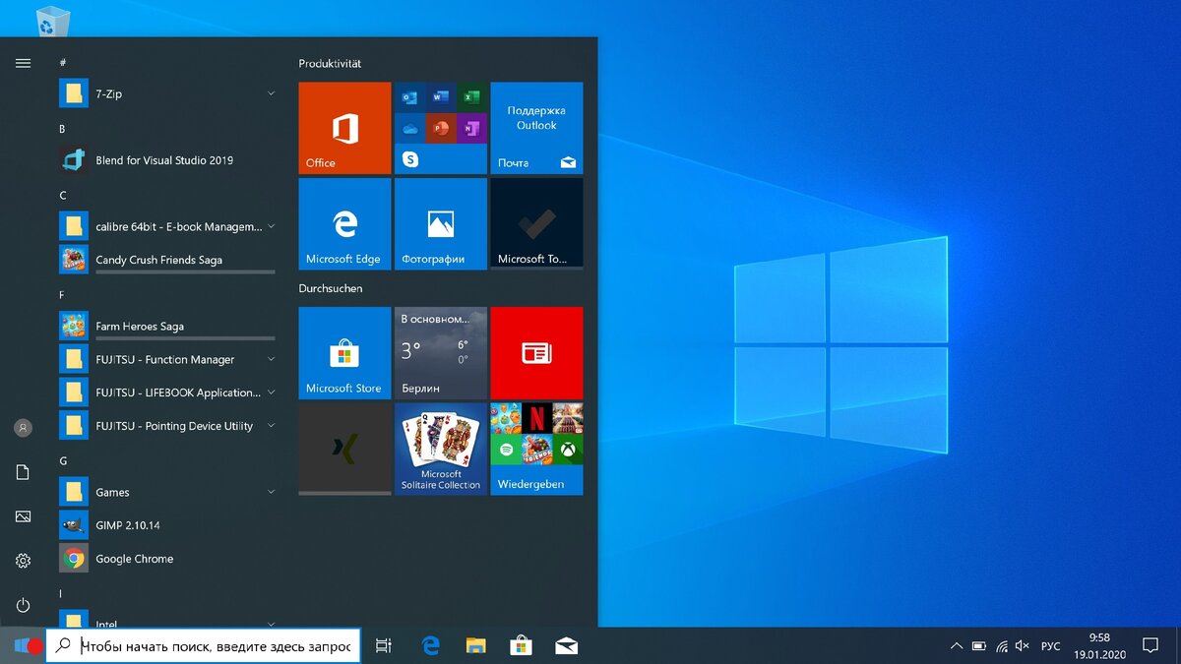Open the Microsoft To-Do tile
This screenshot has width=1181, height=664.
coord(536,223)
